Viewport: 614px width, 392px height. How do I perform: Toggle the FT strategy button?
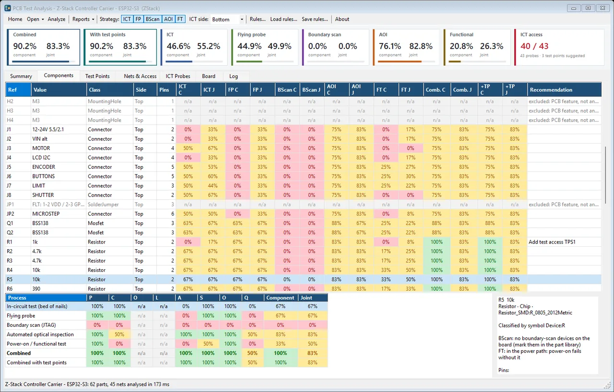180,19
